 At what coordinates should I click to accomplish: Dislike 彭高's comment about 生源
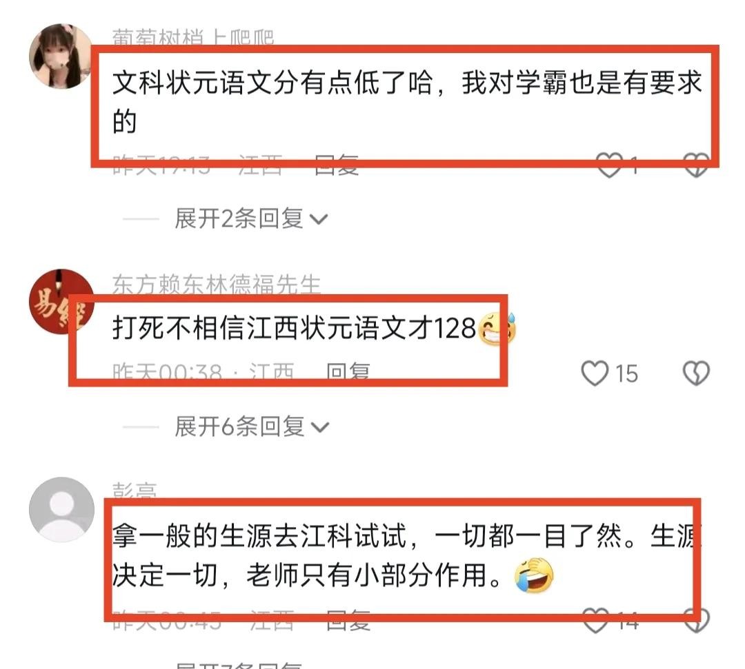click(697, 620)
